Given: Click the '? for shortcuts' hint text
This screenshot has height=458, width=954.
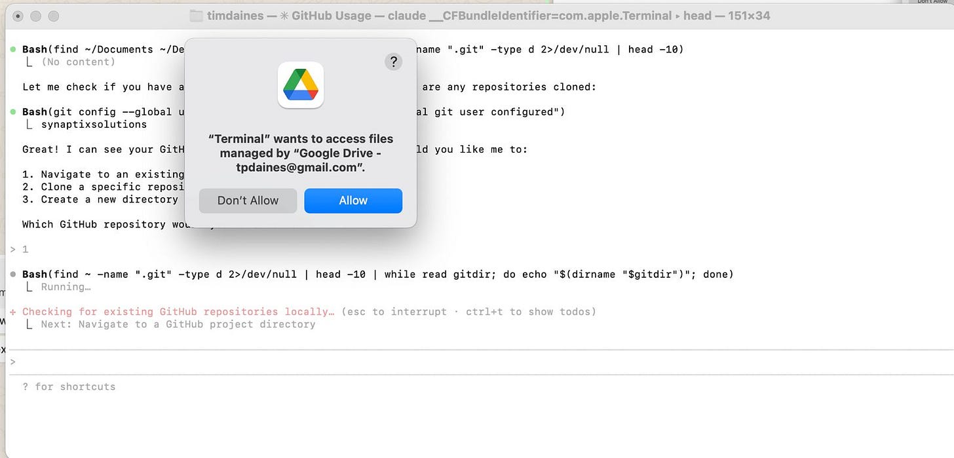Looking at the screenshot, I should 69,387.
